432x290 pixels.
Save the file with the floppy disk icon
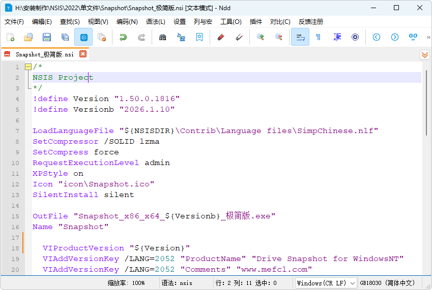[x=47, y=37]
